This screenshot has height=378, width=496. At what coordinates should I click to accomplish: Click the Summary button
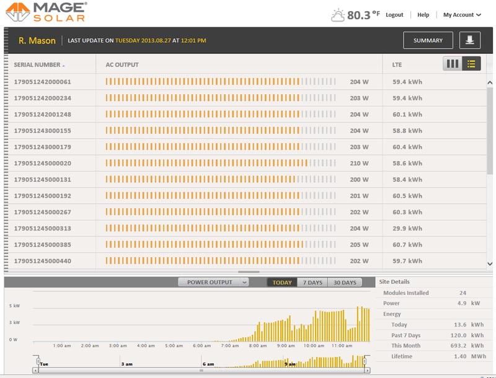click(428, 40)
